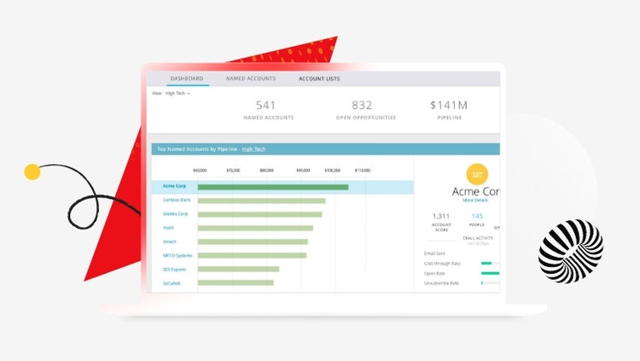This screenshot has height=361, width=640.
Task: Click the $141M Pipeline metric
Action: click(x=450, y=109)
